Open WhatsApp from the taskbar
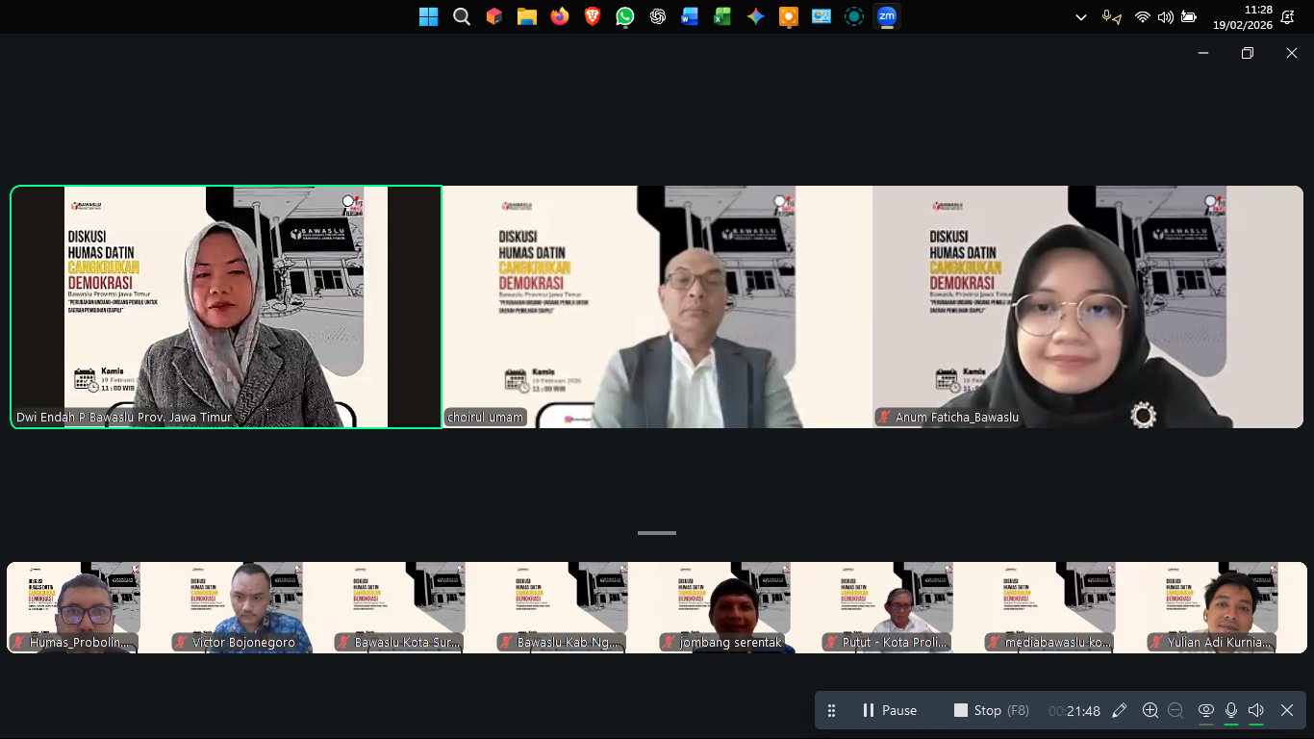 pyautogui.click(x=625, y=16)
